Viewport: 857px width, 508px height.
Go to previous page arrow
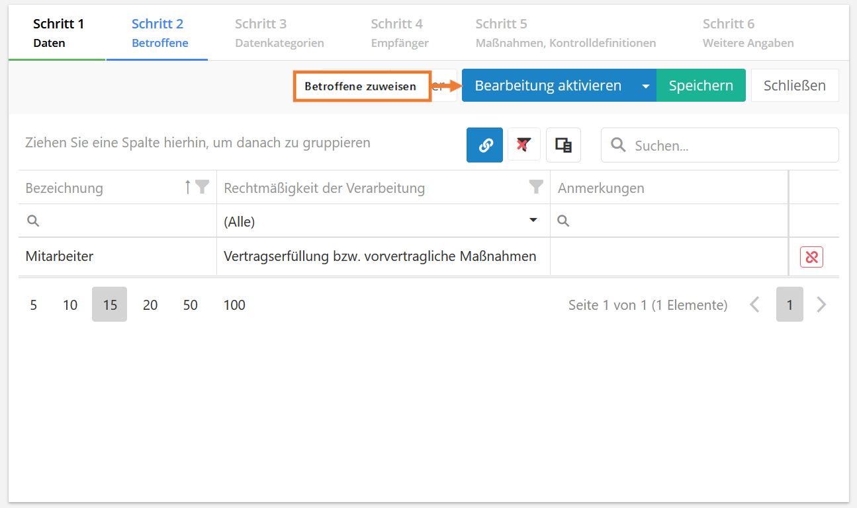coord(754,305)
